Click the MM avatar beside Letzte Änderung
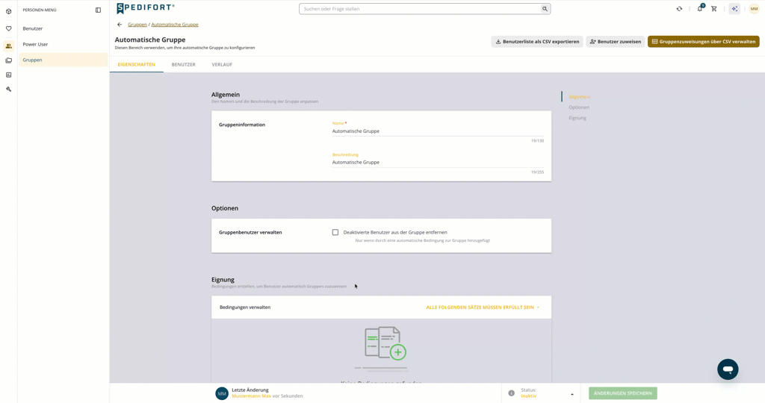 coord(222,393)
